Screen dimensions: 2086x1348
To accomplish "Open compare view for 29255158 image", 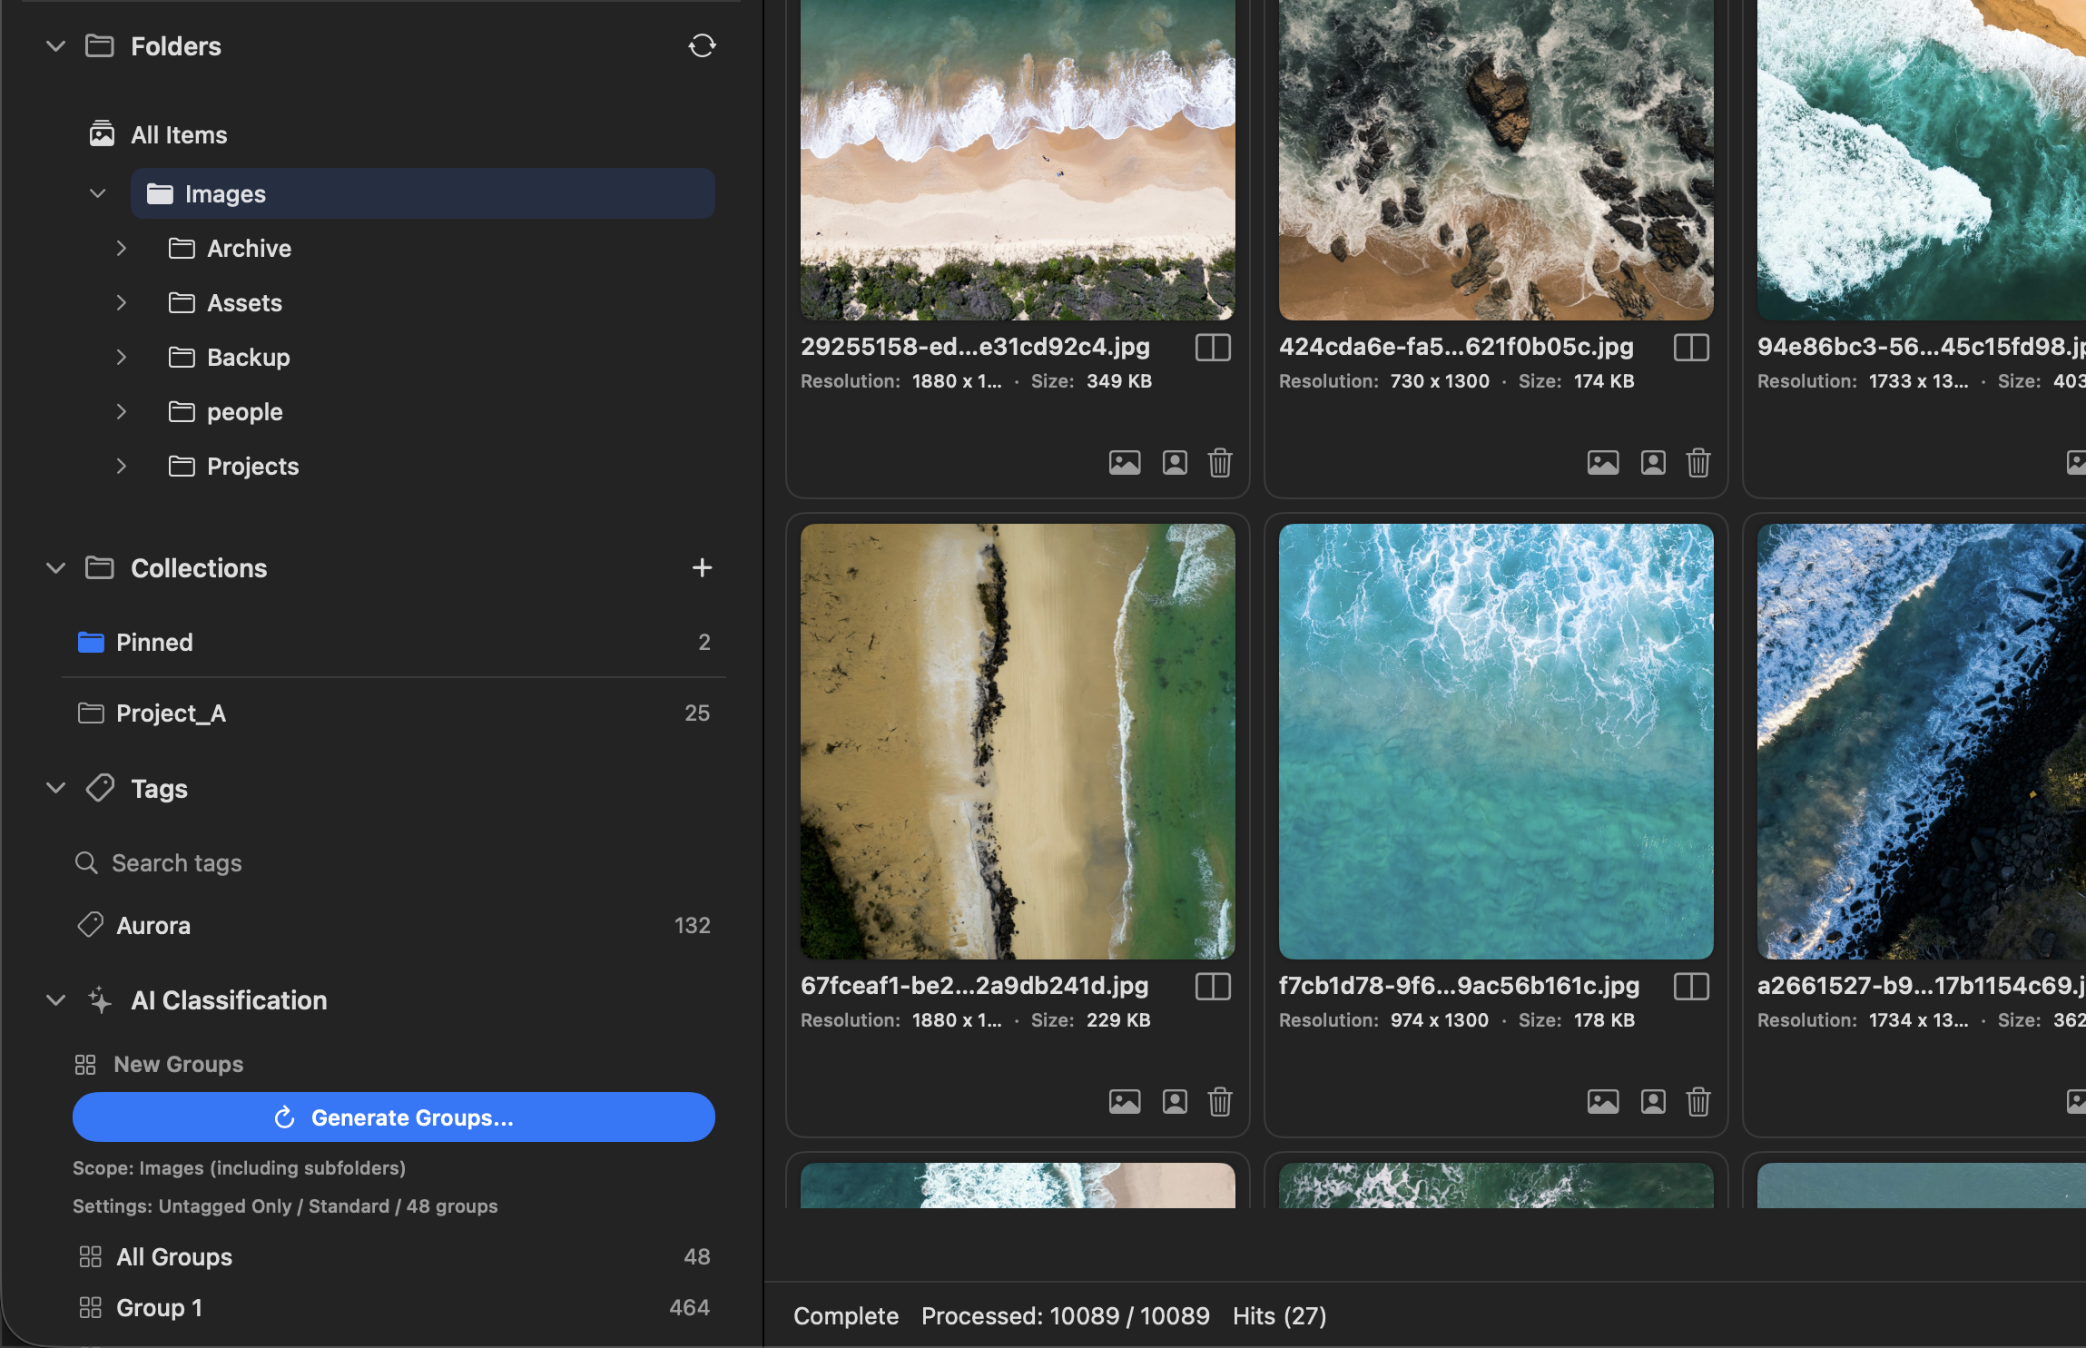I will point(1213,347).
